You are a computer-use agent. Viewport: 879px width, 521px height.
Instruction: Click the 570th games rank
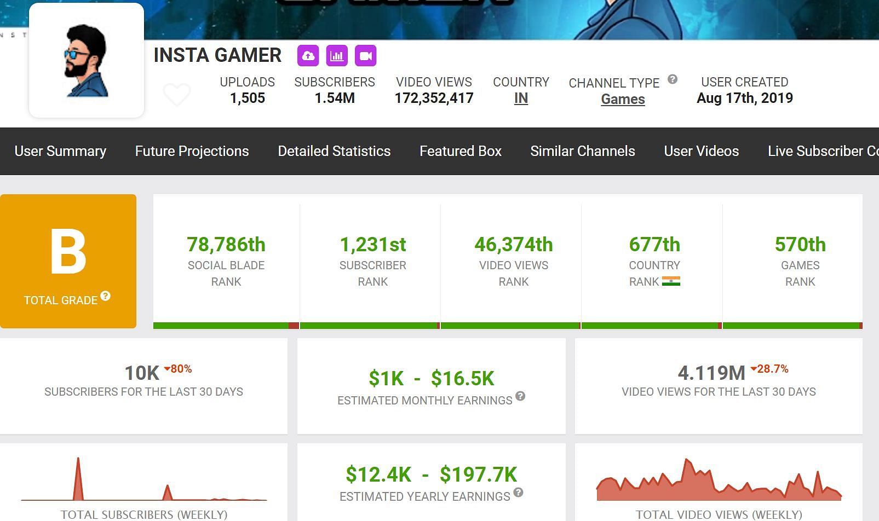[800, 245]
